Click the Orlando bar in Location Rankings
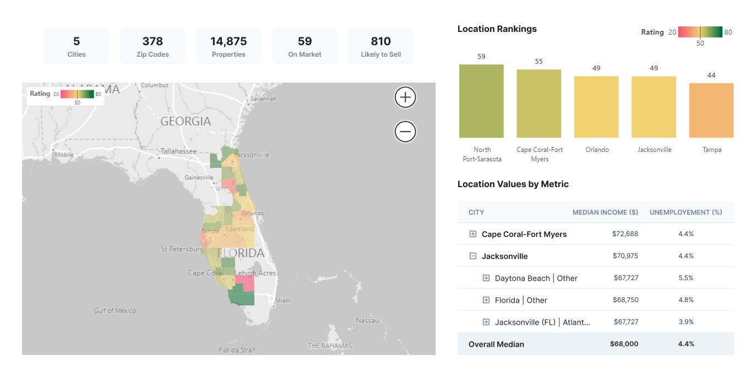Screen dimensions: 756x377 [x=596, y=107]
